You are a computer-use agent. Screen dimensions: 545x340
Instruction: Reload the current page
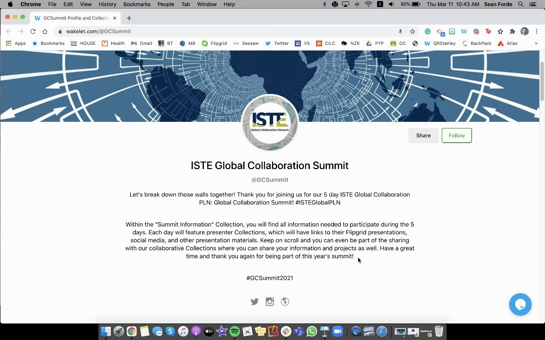(x=33, y=31)
